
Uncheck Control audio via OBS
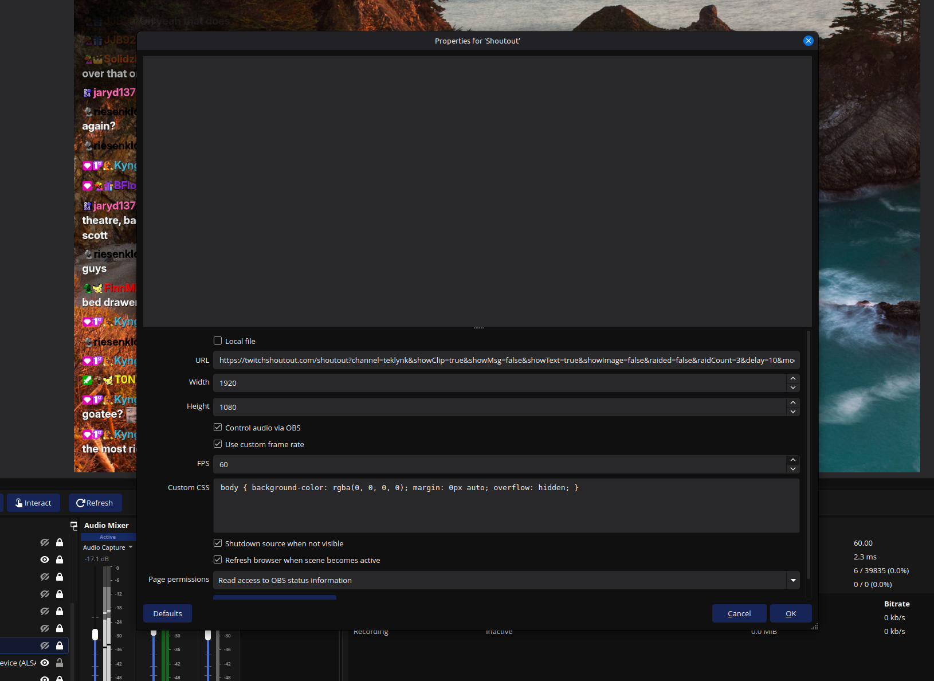click(218, 427)
